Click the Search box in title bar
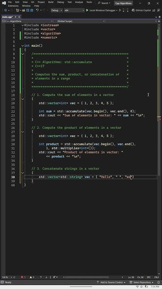The image size is (162, 289). 104,3
